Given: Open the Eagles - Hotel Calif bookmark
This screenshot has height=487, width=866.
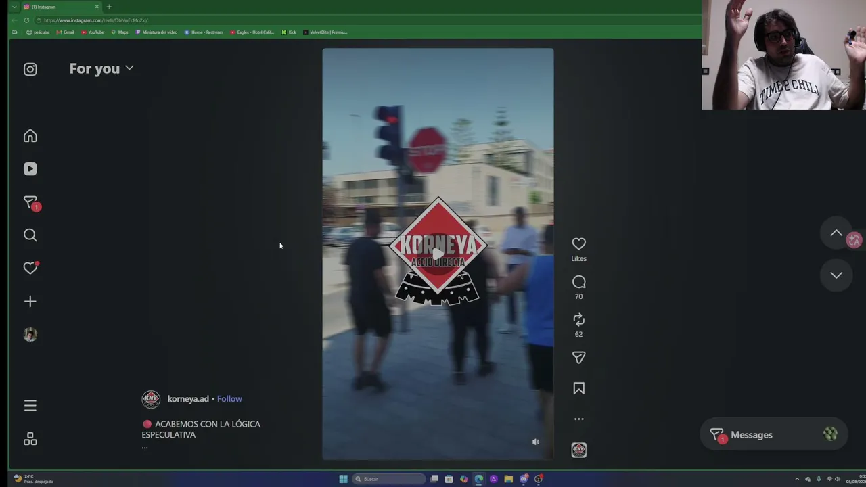Looking at the screenshot, I should (x=252, y=32).
